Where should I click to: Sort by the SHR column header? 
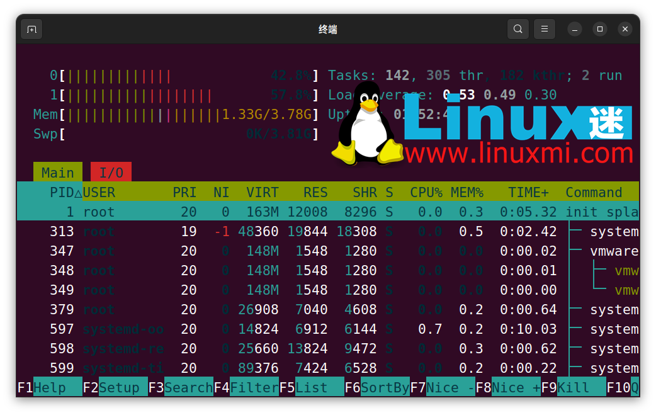click(365, 193)
